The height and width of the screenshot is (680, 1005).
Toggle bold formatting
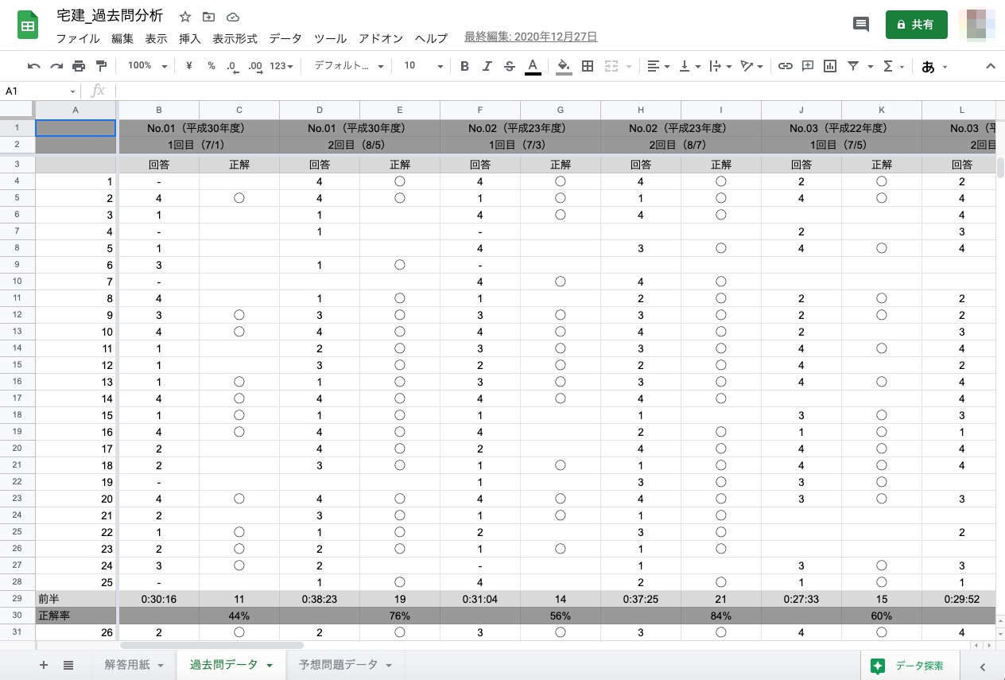pyautogui.click(x=465, y=66)
